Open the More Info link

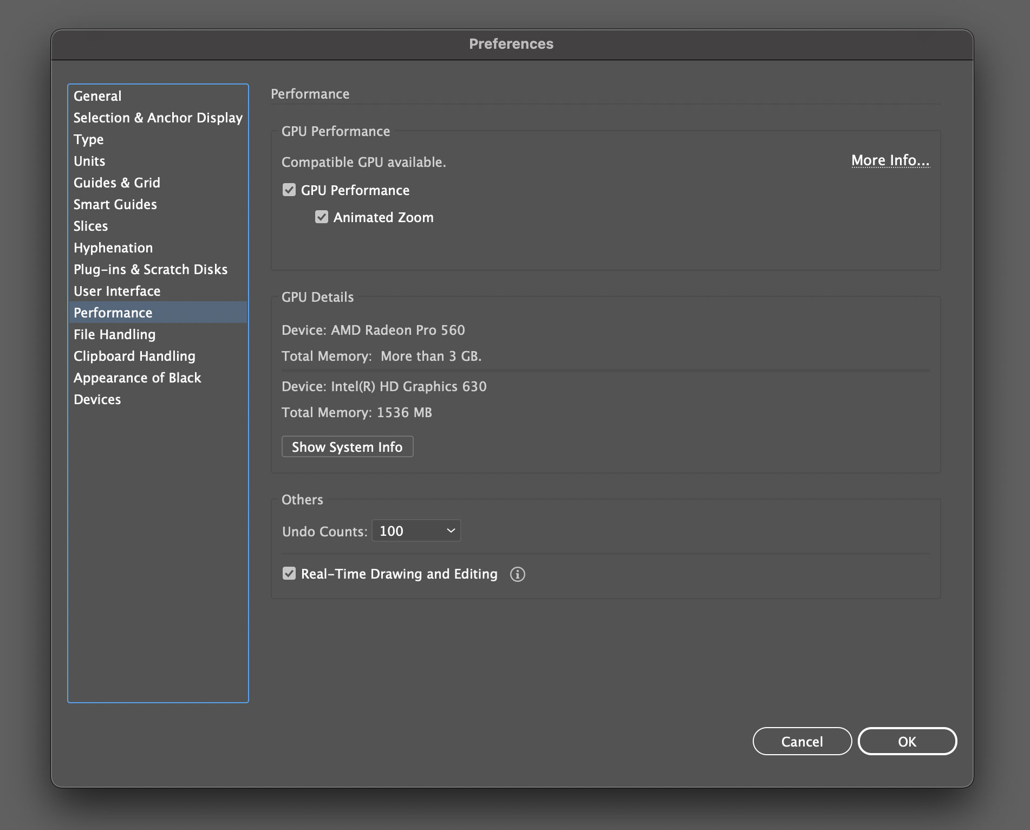[890, 160]
